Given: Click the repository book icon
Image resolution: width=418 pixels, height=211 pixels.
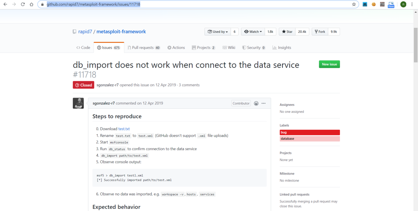Looking at the screenshot, I should (75, 32).
